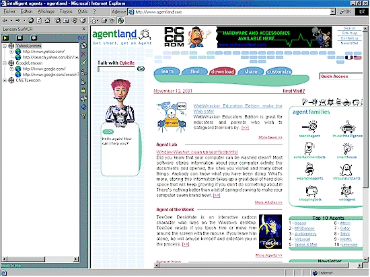Click the virtualassistants family icon
This screenshot has width=370, height=277.
point(346,169)
